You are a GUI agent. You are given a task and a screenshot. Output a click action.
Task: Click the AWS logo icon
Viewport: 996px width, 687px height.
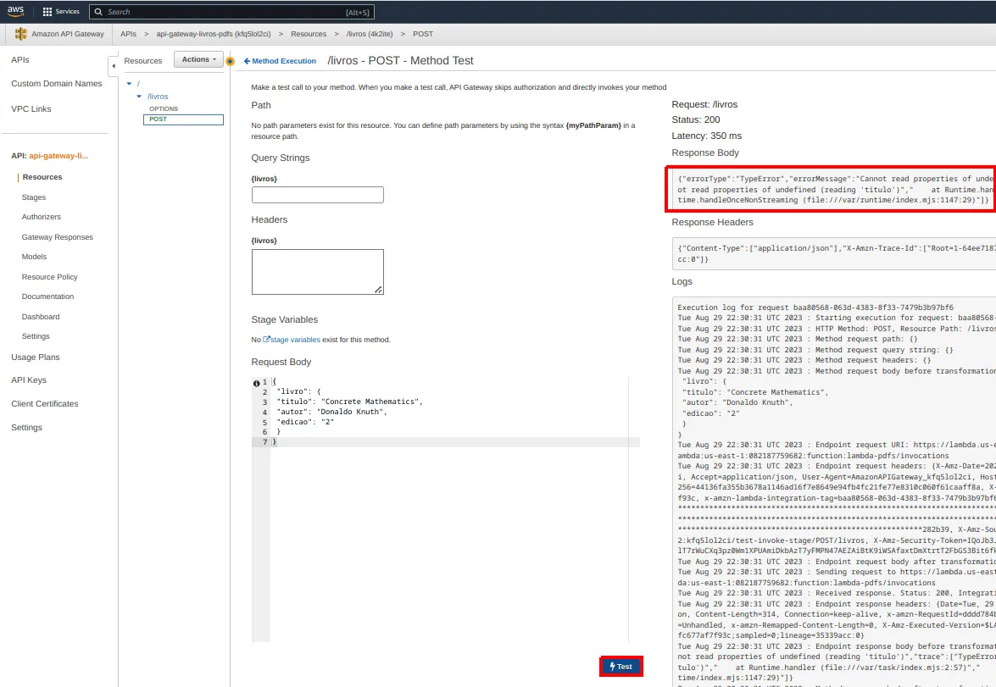16,11
